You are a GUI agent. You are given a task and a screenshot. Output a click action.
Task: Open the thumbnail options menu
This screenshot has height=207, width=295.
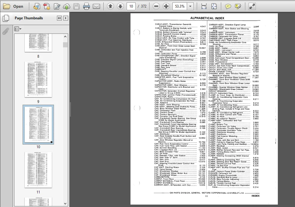pyautogui.click(x=18, y=29)
